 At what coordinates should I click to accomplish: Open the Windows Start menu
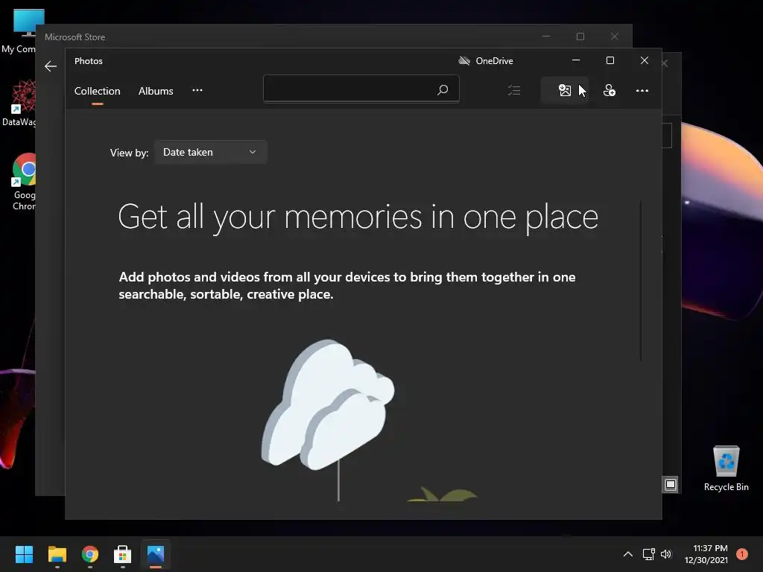[24, 554]
